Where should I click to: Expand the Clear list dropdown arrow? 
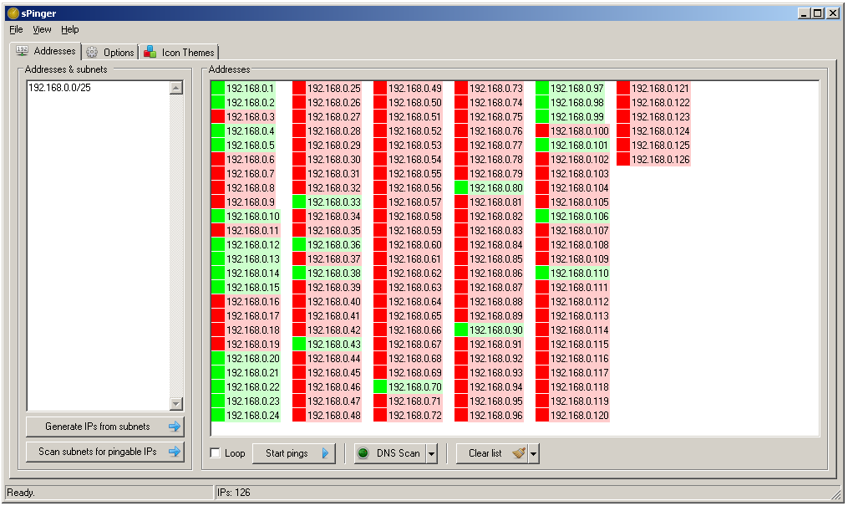(534, 453)
